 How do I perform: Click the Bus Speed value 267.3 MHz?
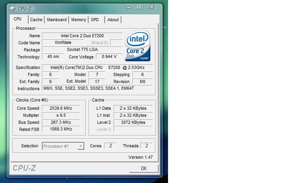coord(61,122)
